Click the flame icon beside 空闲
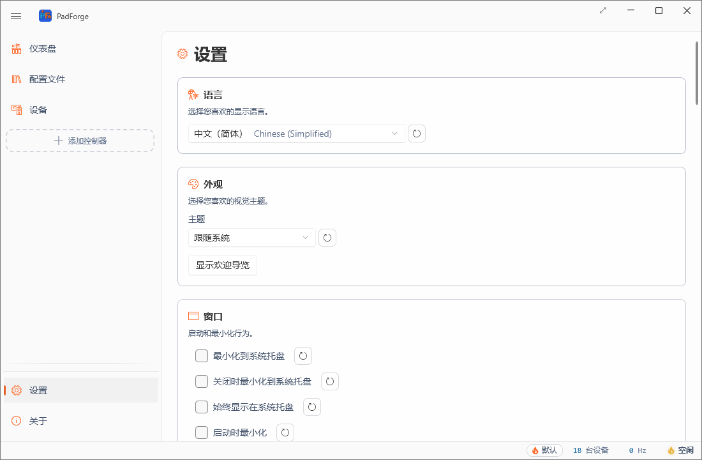 click(x=671, y=450)
